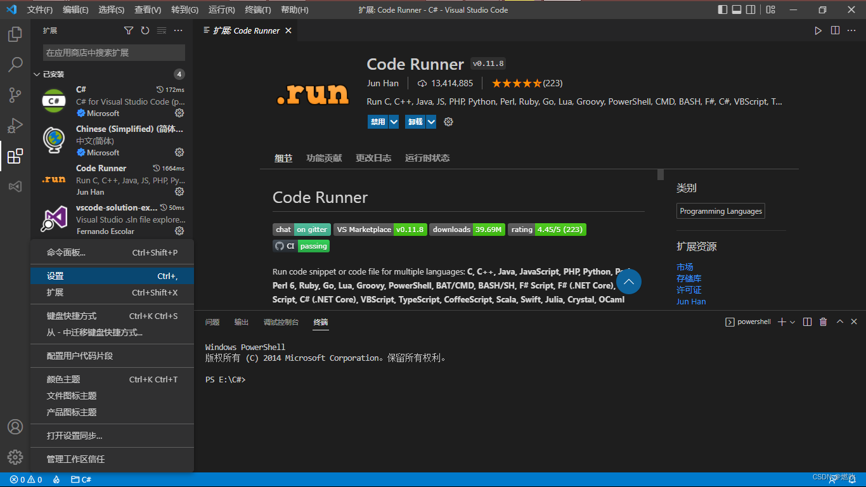Viewport: 866px width, 487px height.
Task: Toggle the secondary sidebar layout button
Action: point(751,10)
